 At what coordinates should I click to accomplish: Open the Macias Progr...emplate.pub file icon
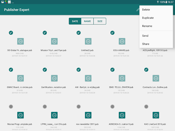click(x=20, y=115)
